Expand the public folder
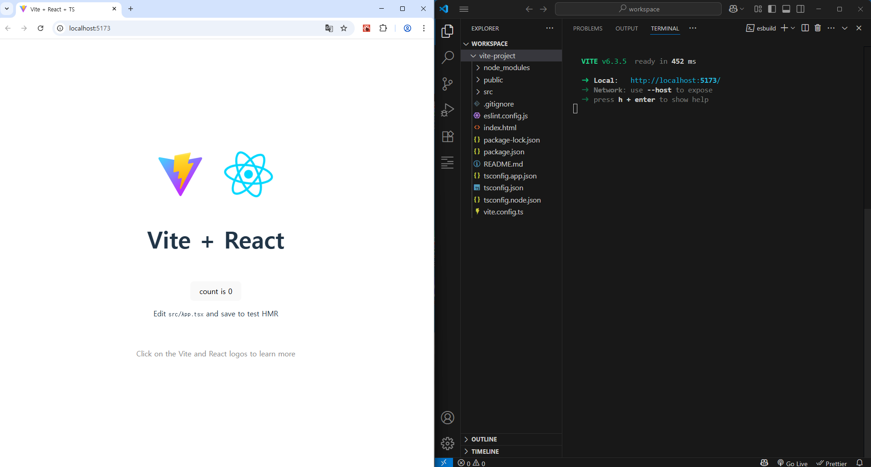871x467 pixels. 511,80
